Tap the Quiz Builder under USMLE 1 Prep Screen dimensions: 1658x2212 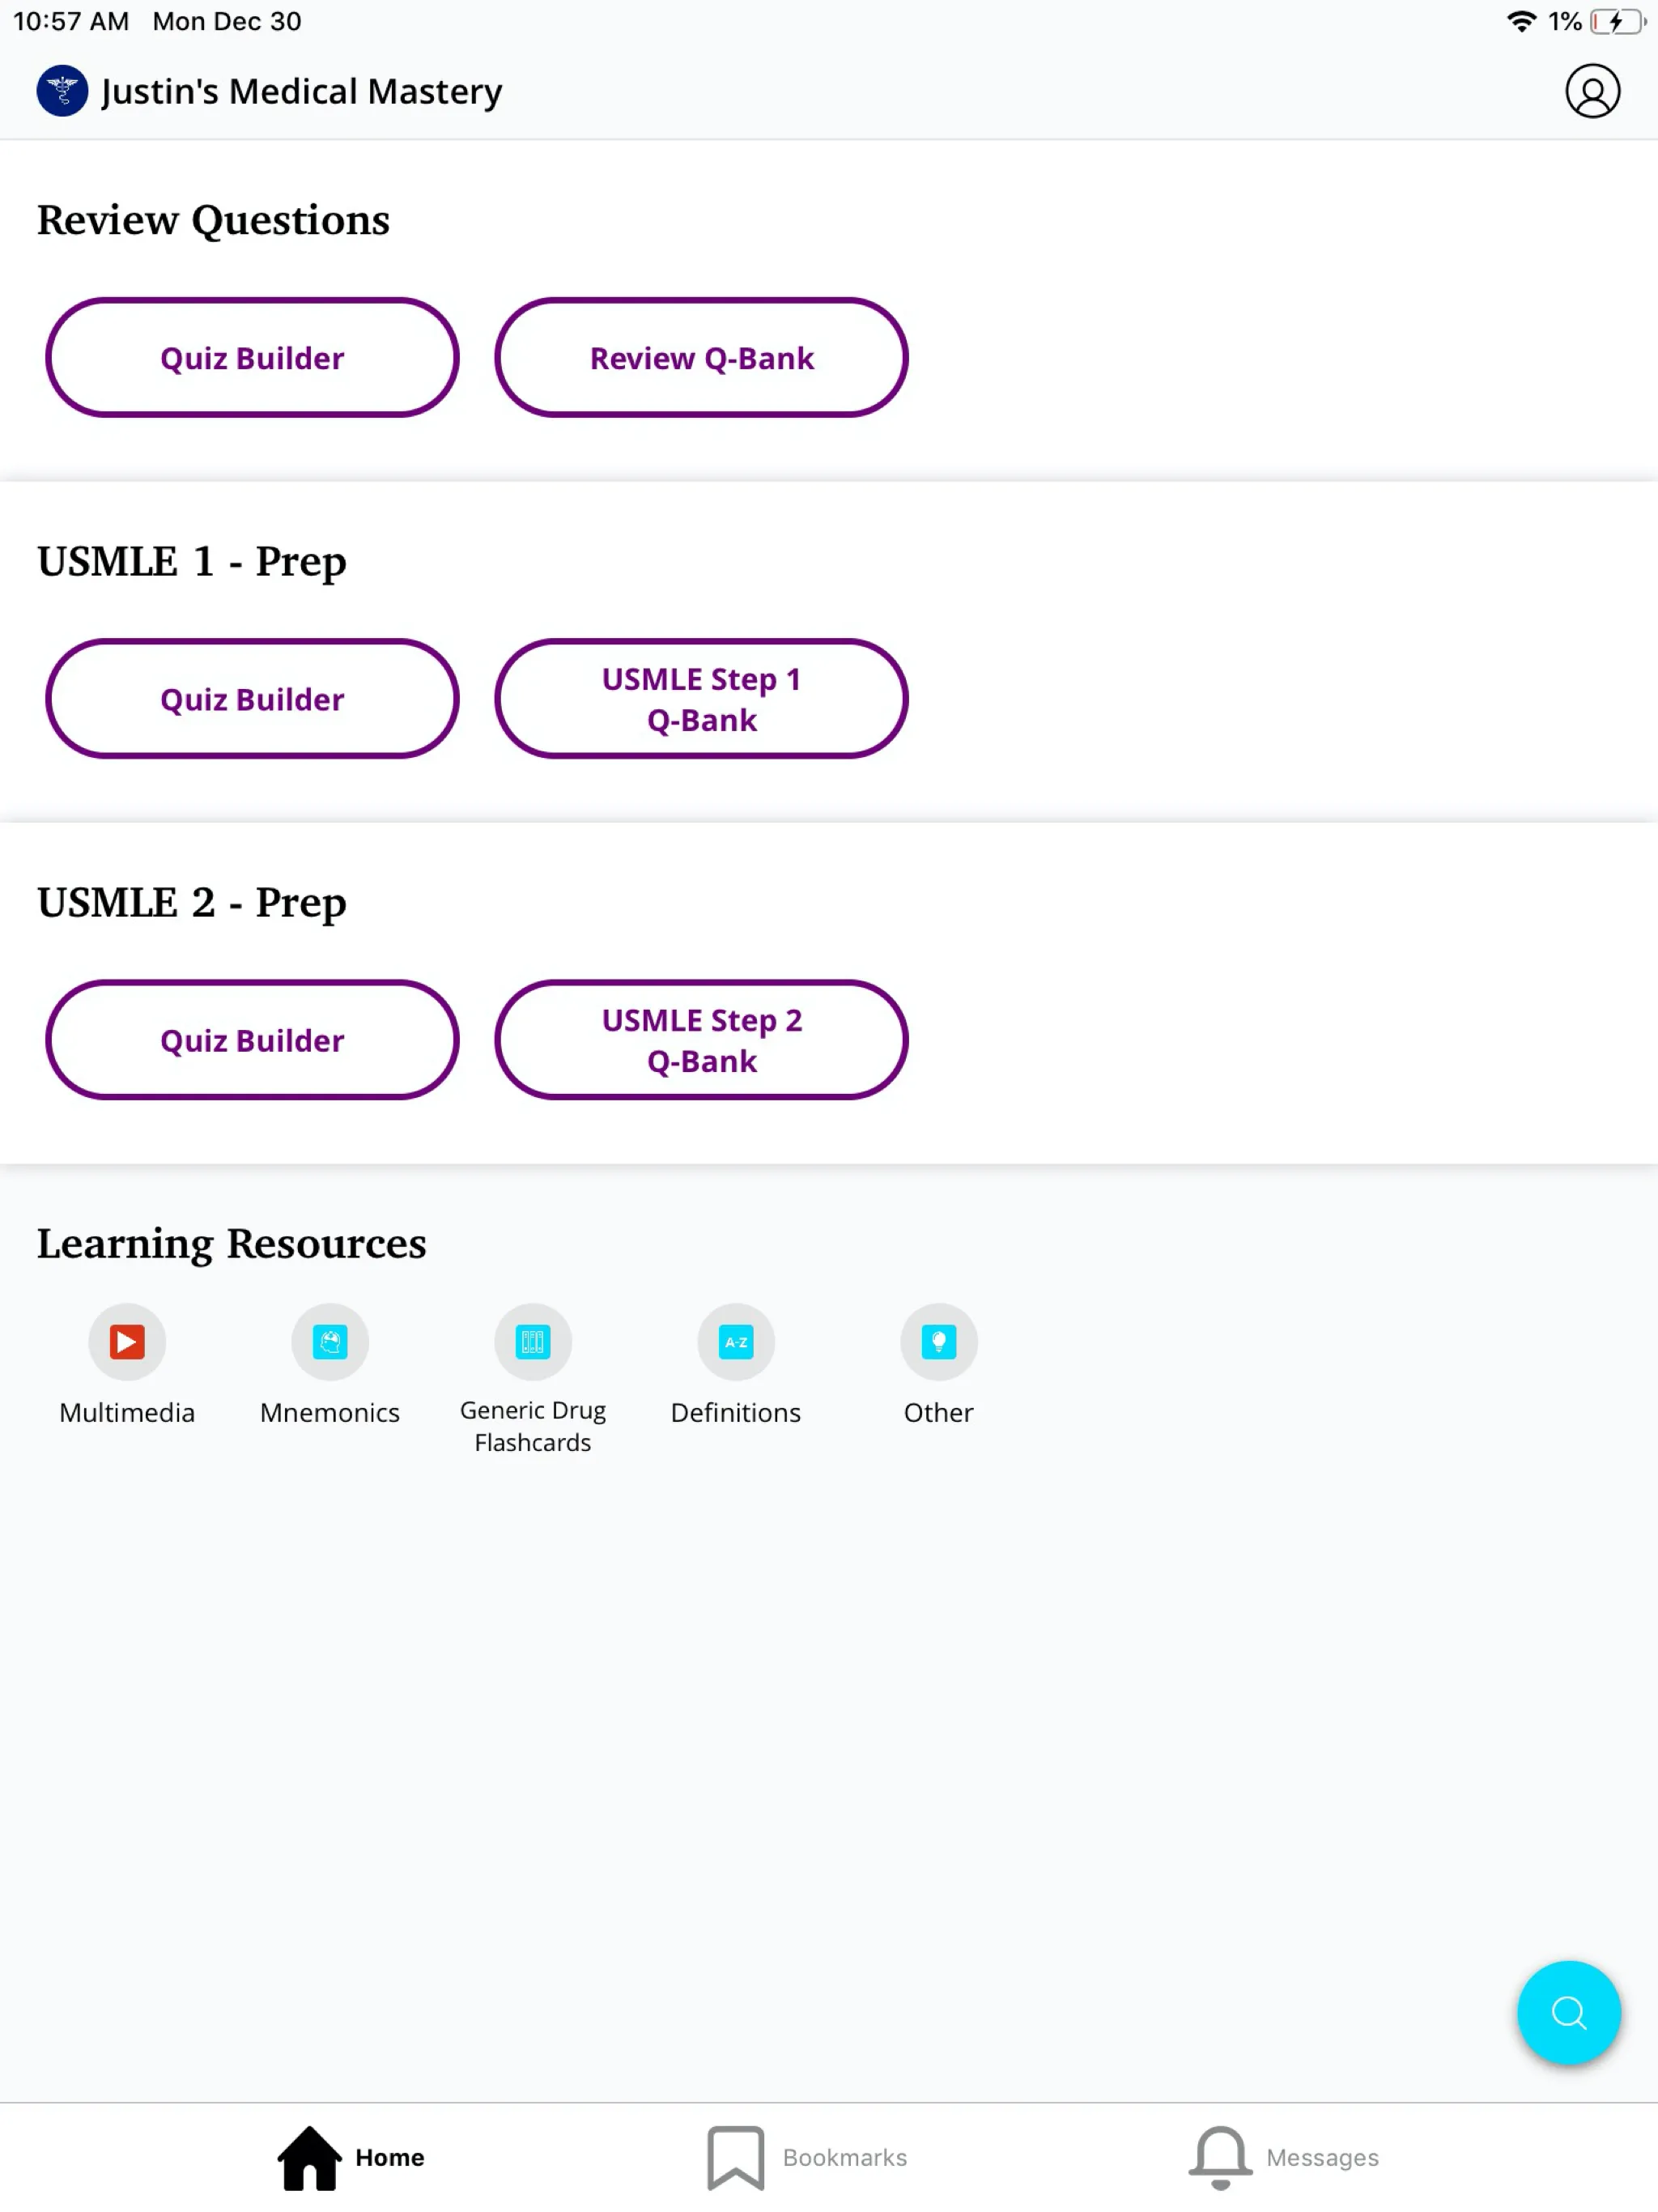[x=253, y=699]
